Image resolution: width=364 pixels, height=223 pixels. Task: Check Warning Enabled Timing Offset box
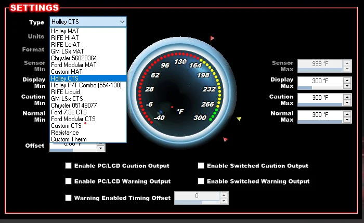click(x=68, y=198)
